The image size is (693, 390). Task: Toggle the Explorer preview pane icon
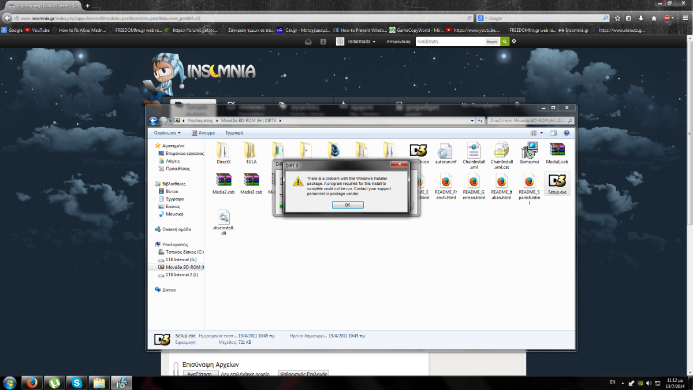553,133
